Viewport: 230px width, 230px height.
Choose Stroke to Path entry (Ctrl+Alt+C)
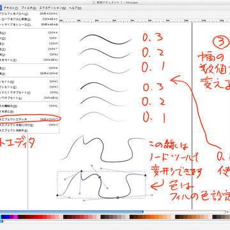[29, 19]
